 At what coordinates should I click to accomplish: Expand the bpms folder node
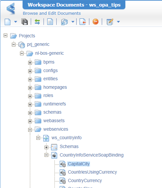click(x=30, y=63)
